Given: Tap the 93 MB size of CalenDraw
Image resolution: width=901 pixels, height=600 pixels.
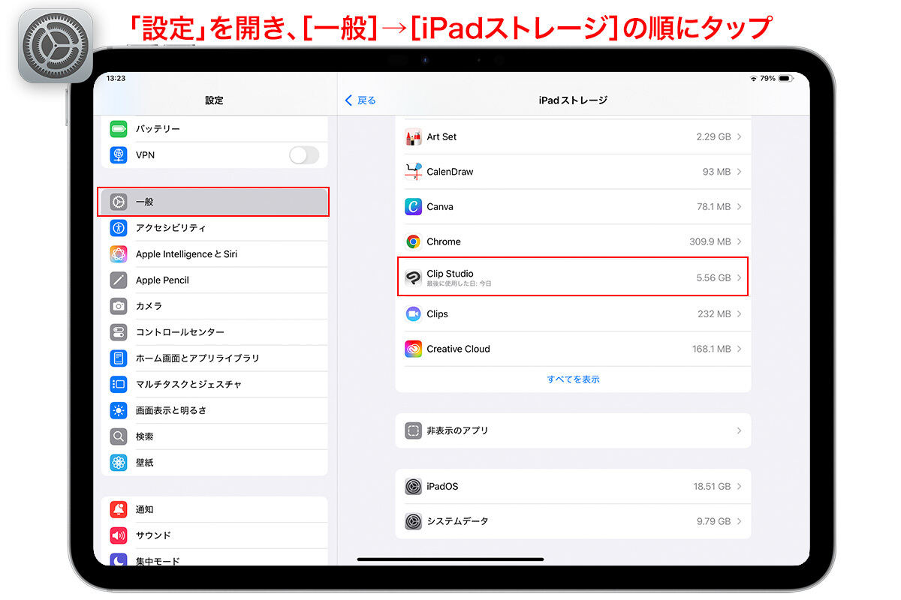Looking at the screenshot, I should point(717,172).
